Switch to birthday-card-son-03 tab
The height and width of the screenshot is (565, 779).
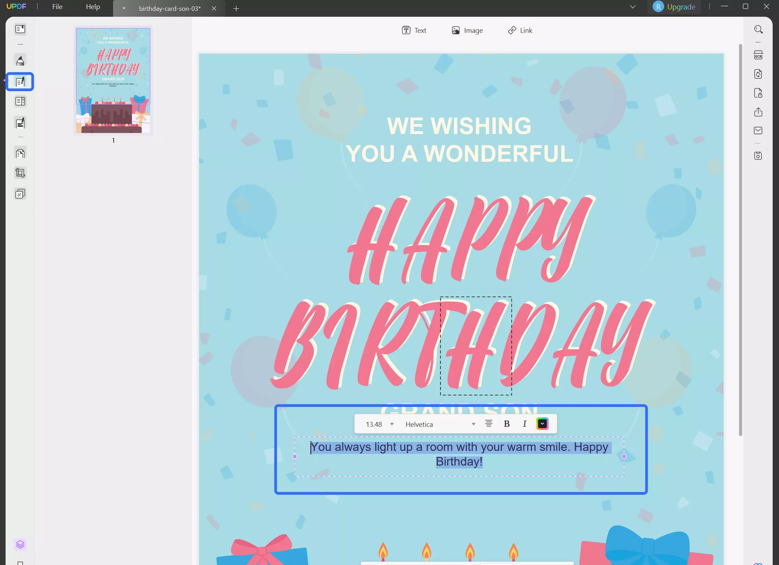pyautogui.click(x=170, y=8)
